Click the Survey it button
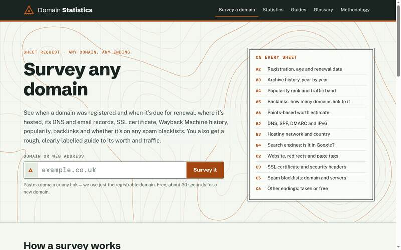401x250 pixels. click(205, 170)
